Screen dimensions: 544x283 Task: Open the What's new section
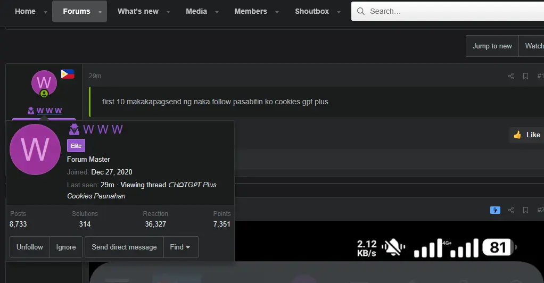coord(138,11)
